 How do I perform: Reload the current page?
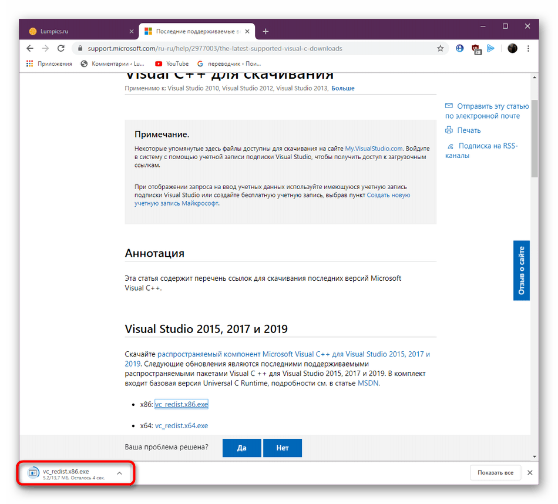pyautogui.click(x=61, y=48)
